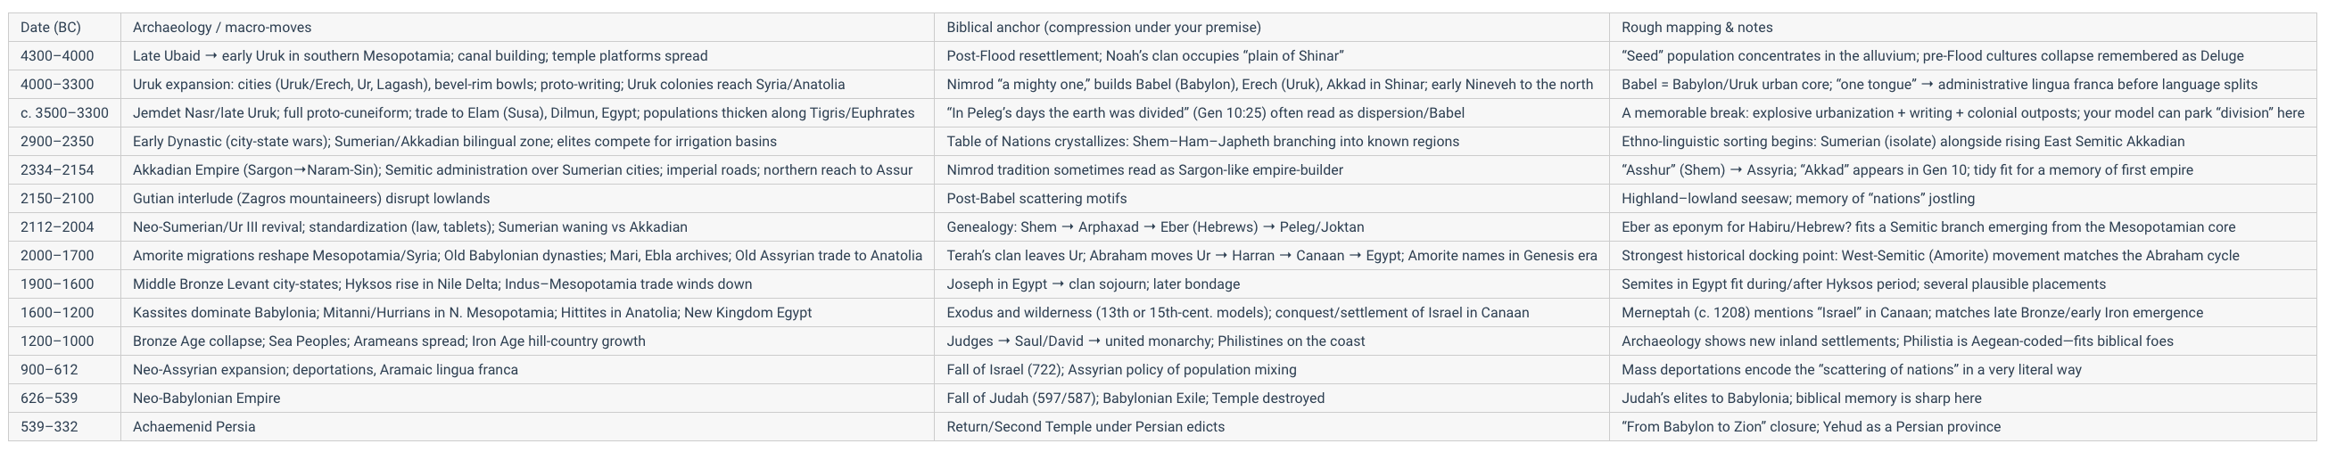Click the 'Akkadian Empire (Sargon→Naram-Sin)' cell

(527, 170)
